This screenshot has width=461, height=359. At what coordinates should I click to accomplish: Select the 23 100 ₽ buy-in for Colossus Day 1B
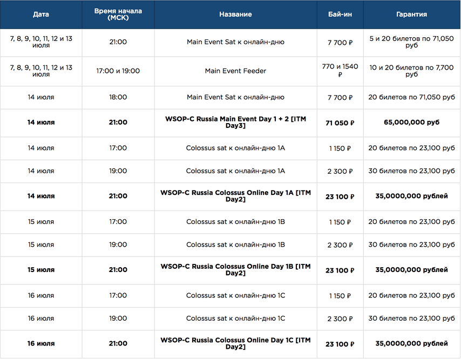coord(340,270)
